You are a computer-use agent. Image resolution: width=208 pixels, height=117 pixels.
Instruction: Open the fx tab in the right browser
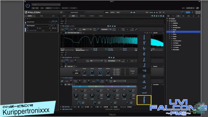183,16
